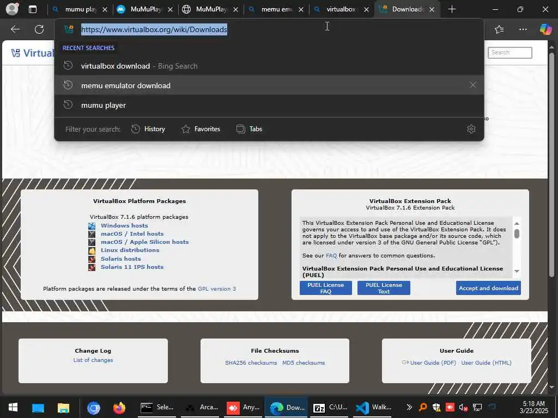The image size is (558, 418).
Task: Switch to the second MuMuPlay tab with globe icon
Action: (210, 9)
